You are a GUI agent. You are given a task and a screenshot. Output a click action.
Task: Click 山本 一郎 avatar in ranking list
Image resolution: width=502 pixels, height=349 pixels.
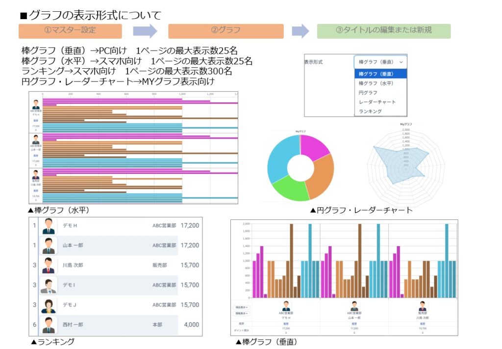point(48,245)
